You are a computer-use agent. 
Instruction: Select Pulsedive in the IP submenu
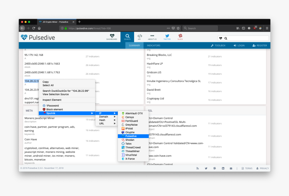point(133,136)
